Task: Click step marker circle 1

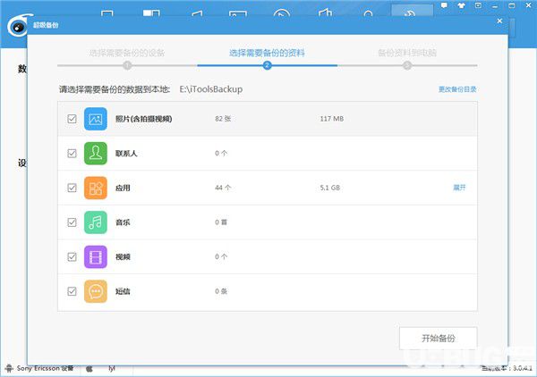Action: pyautogui.click(x=127, y=65)
